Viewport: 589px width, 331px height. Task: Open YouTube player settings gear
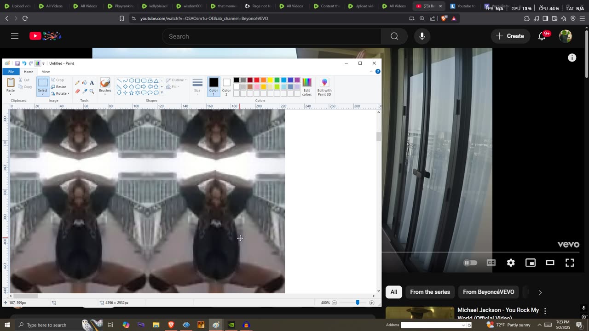point(511,263)
